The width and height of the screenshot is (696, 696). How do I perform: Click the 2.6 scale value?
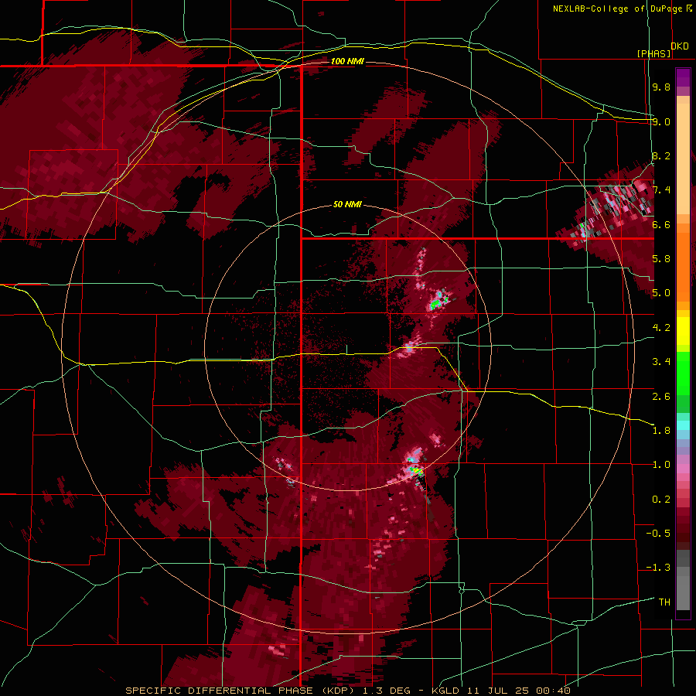coord(661,397)
